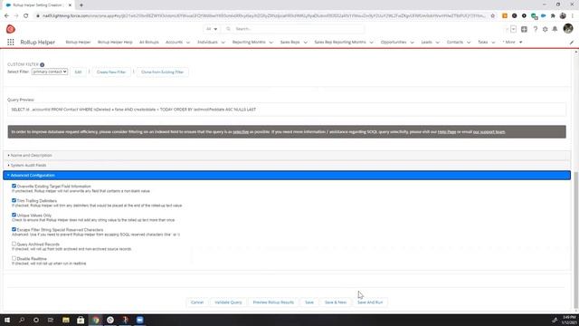Viewport: 579px width, 326px height.
Task: Open Cortana circle on the taskbar
Action: point(36,320)
